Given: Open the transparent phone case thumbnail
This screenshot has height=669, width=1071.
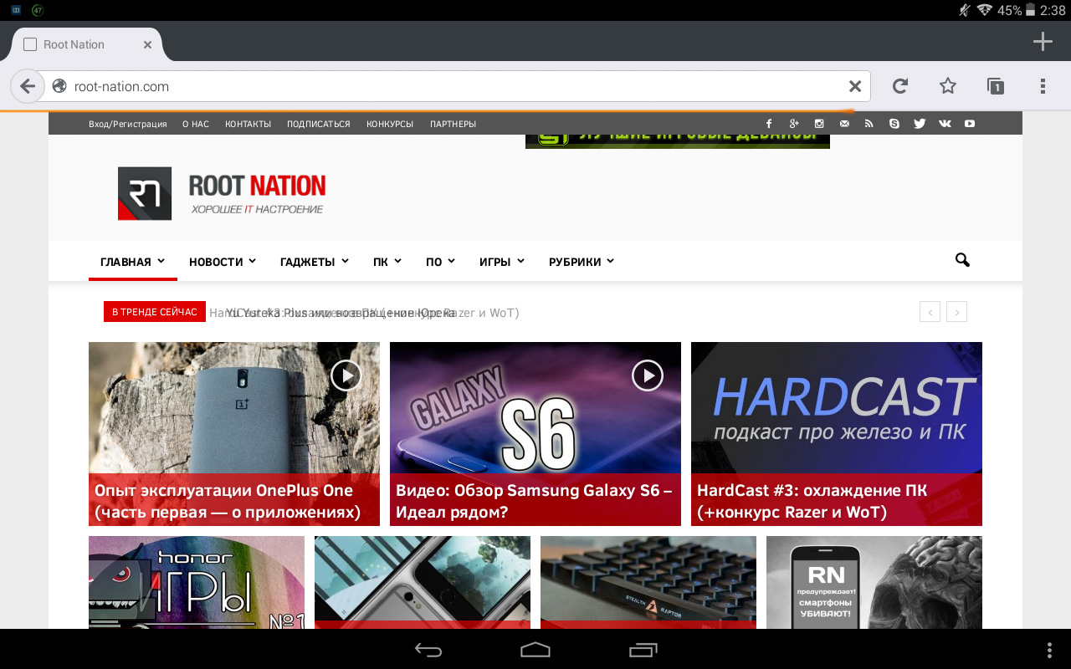Looking at the screenshot, I should pos(423,583).
